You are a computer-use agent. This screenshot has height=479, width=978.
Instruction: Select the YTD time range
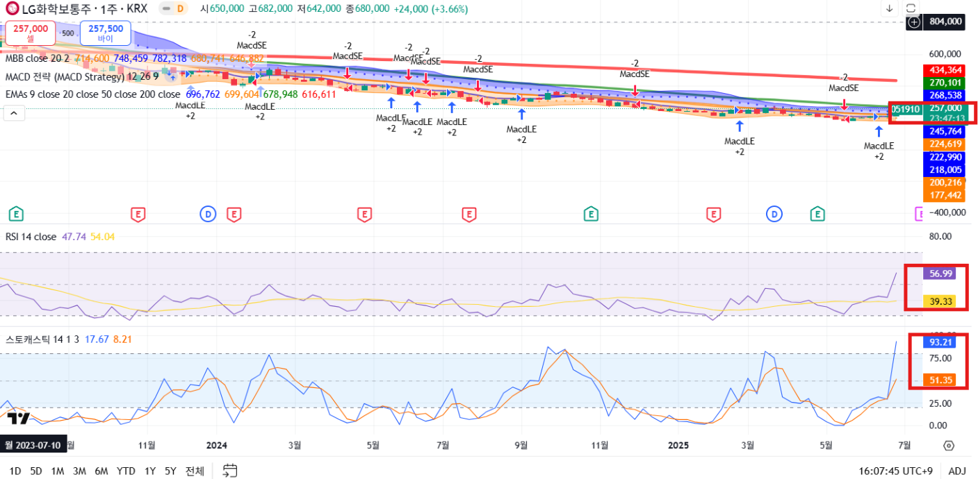pyautogui.click(x=126, y=471)
